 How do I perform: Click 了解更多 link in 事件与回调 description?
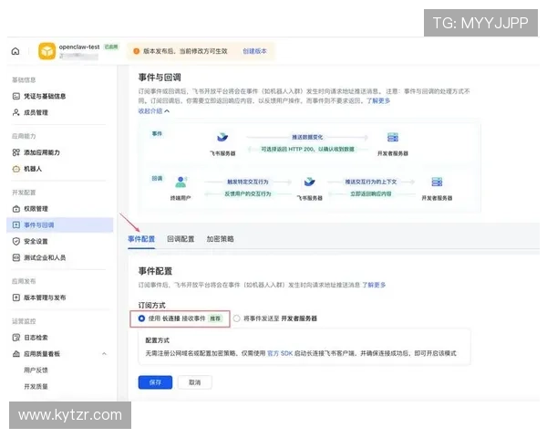(x=378, y=100)
